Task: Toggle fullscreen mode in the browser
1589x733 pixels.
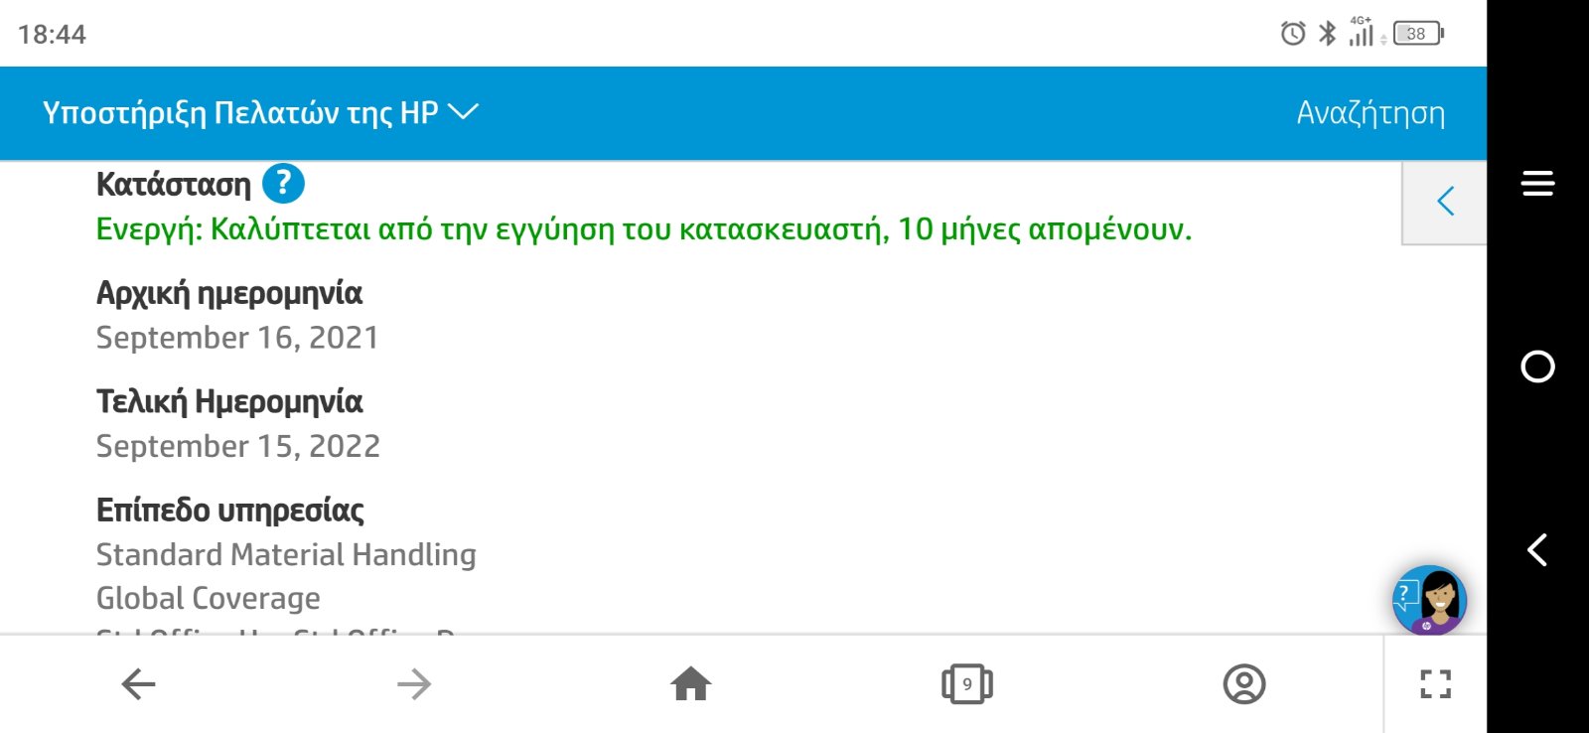Action: tap(1436, 684)
